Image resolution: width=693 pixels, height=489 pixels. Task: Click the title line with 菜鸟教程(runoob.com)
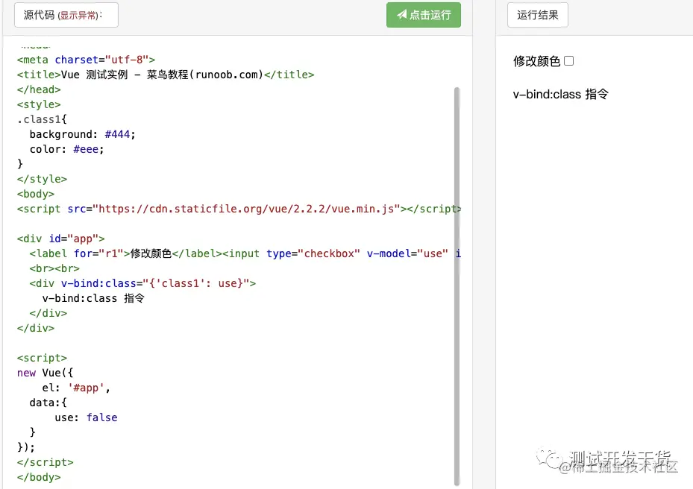(166, 75)
